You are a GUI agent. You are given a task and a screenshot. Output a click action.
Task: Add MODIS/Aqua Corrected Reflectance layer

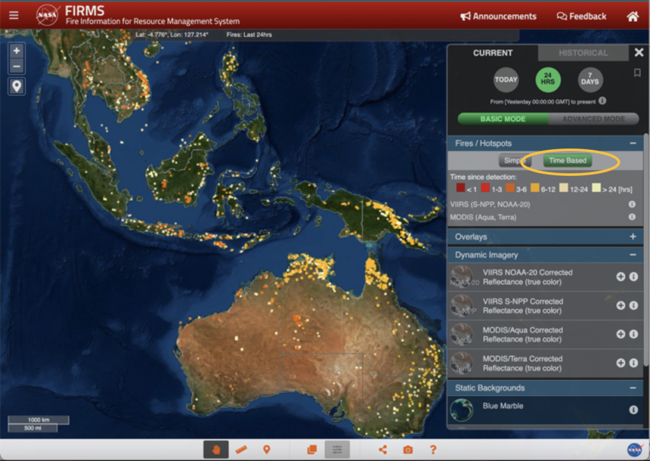coord(621,334)
